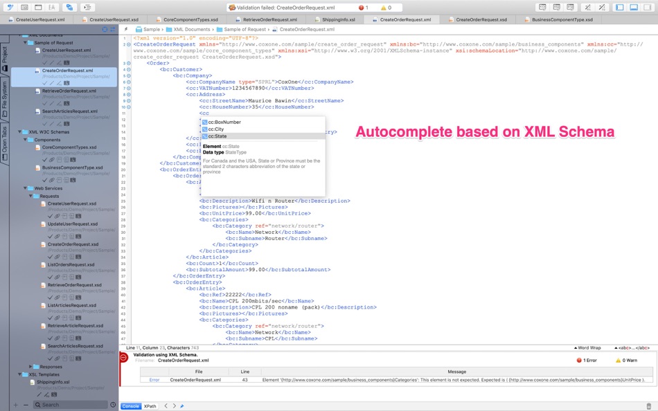Collapse the Requests folder
Screen dimensions: 658x411
[x=30, y=196]
